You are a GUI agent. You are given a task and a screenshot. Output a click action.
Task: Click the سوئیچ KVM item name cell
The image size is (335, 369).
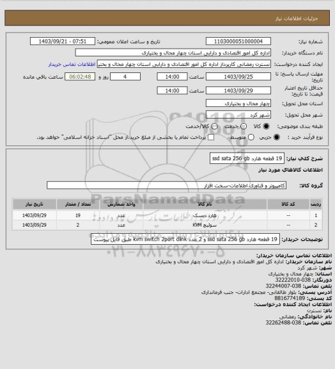(205, 225)
